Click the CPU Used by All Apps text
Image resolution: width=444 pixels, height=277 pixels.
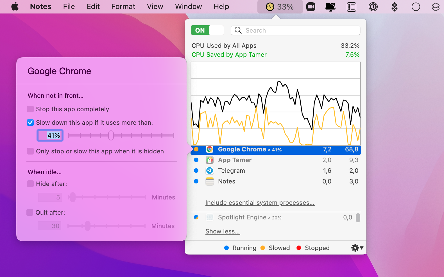pyautogui.click(x=224, y=46)
